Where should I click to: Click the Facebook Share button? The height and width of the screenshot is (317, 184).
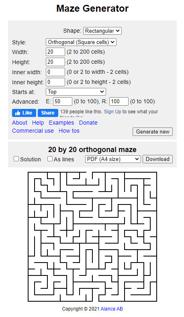click(x=48, y=113)
